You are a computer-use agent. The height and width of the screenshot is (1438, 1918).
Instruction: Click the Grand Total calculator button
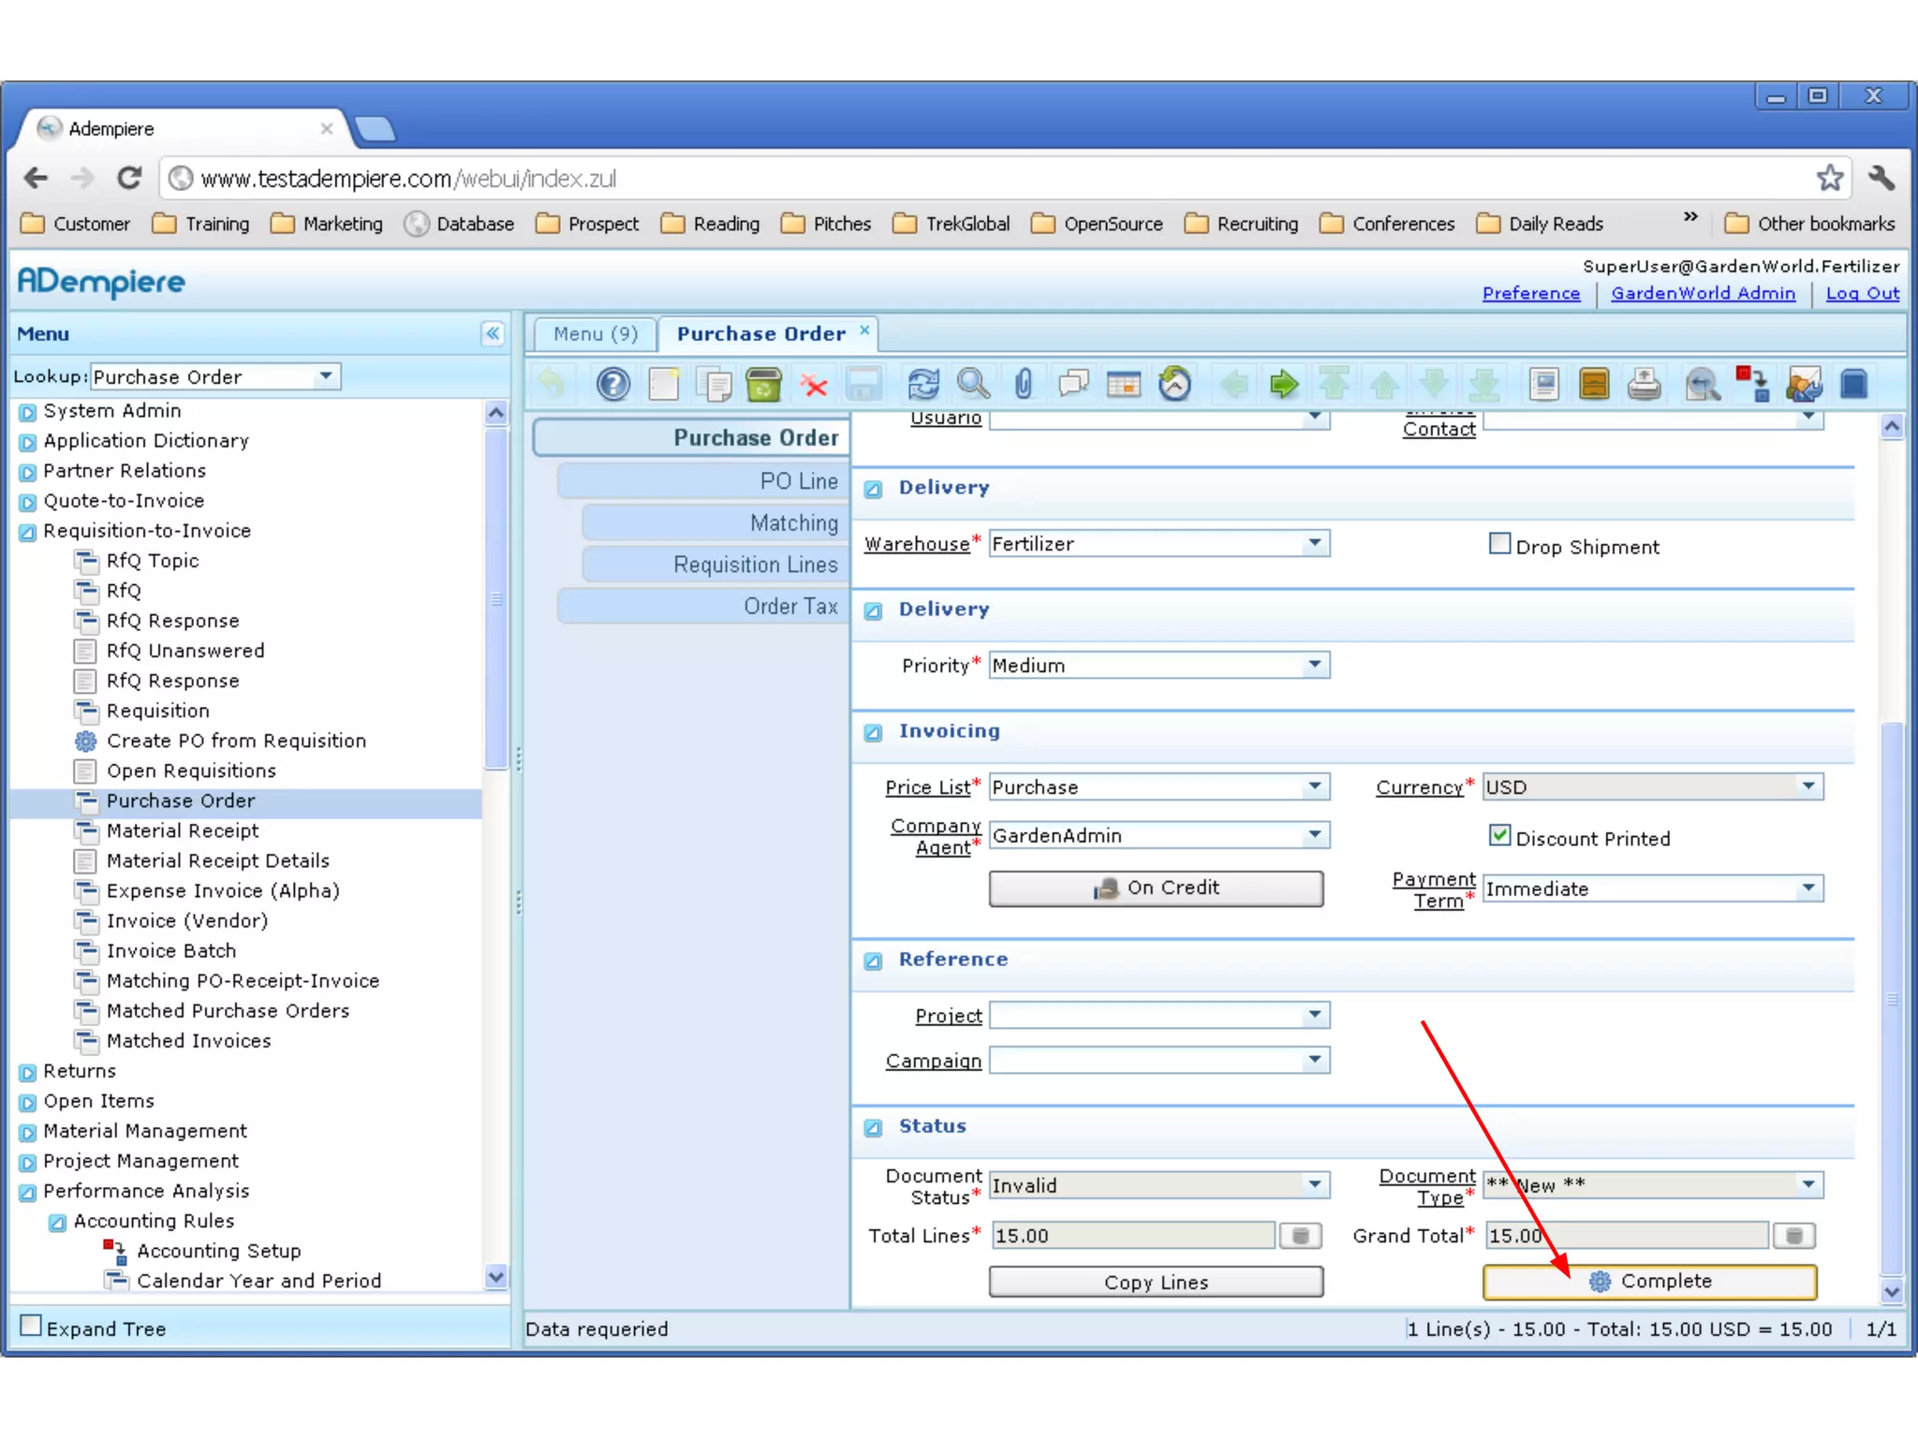(x=1794, y=1236)
